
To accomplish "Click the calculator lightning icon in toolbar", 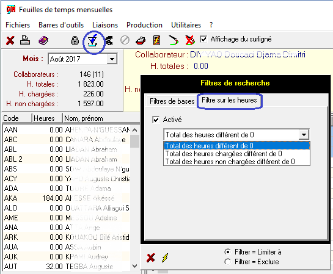I will (x=156, y=40).
